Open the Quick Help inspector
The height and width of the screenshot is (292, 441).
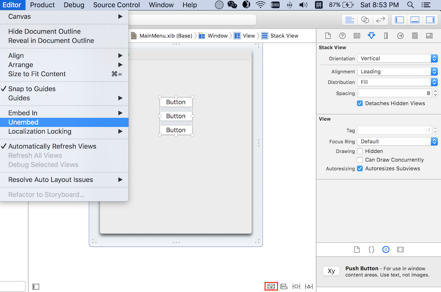click(x=342, y=36)
